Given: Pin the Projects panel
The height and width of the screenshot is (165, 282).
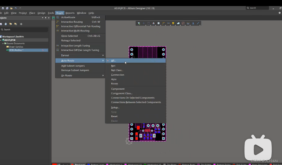Looking at the screenshot, I should tap(46, 18).
